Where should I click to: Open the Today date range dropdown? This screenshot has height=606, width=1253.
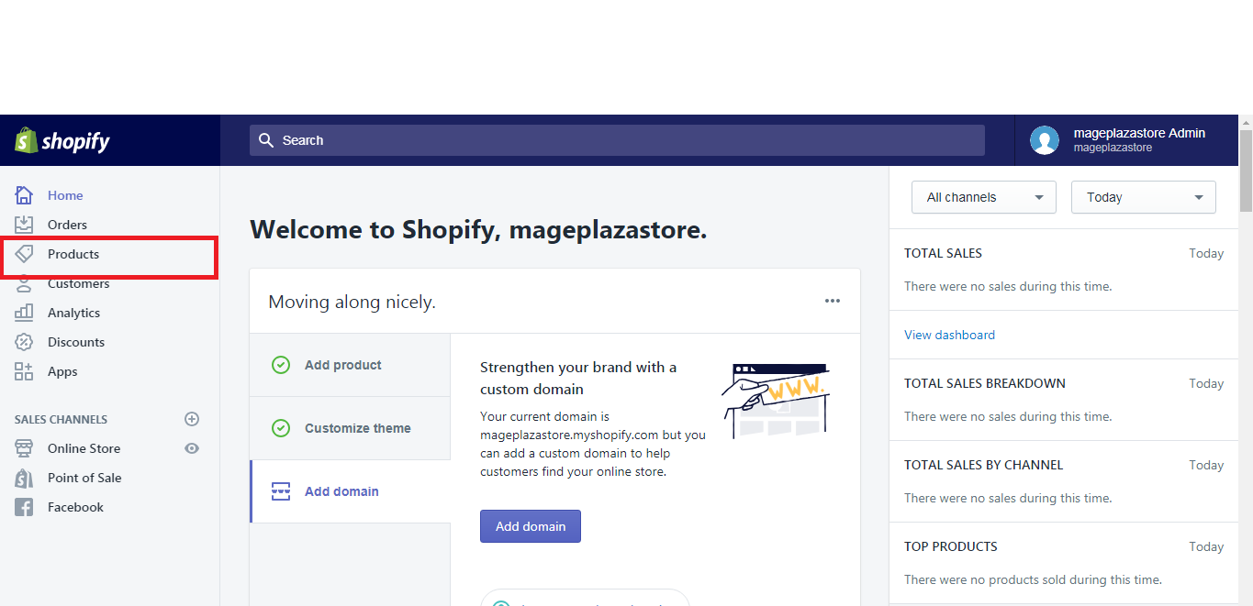1144,197
